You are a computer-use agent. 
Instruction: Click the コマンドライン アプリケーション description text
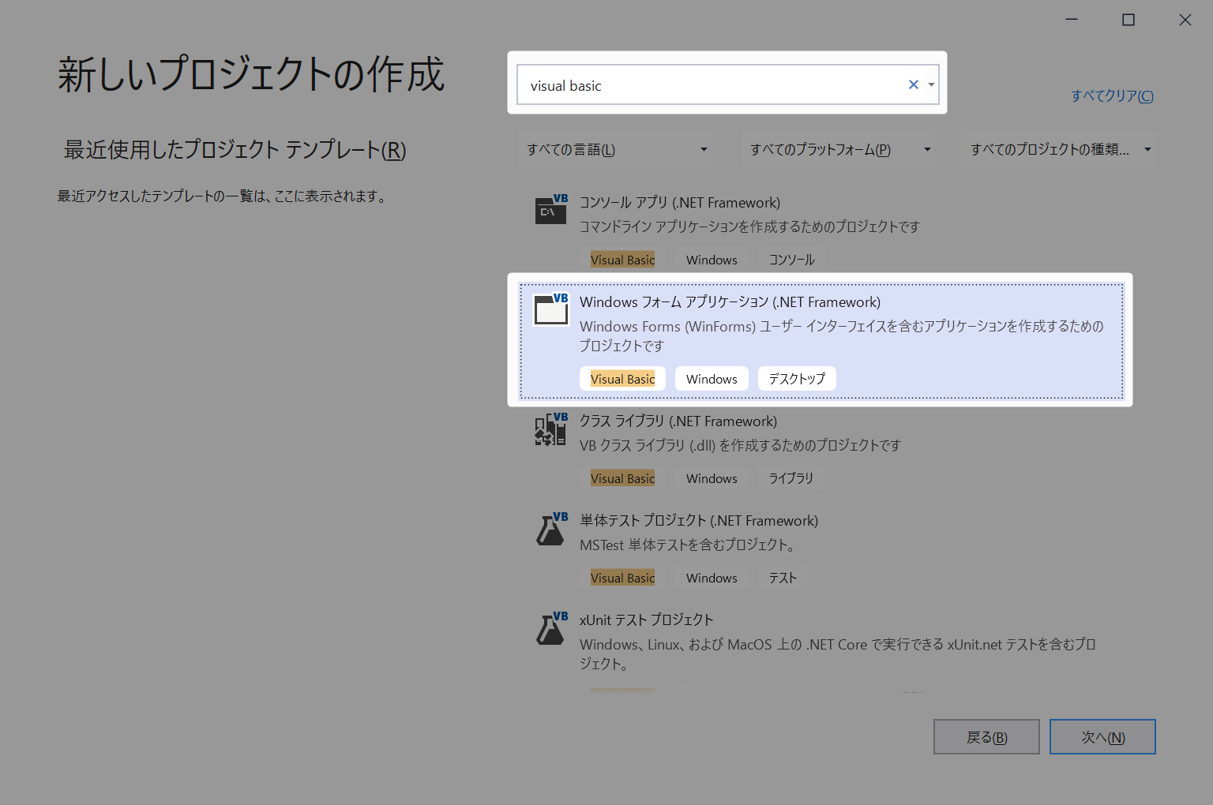749,227
